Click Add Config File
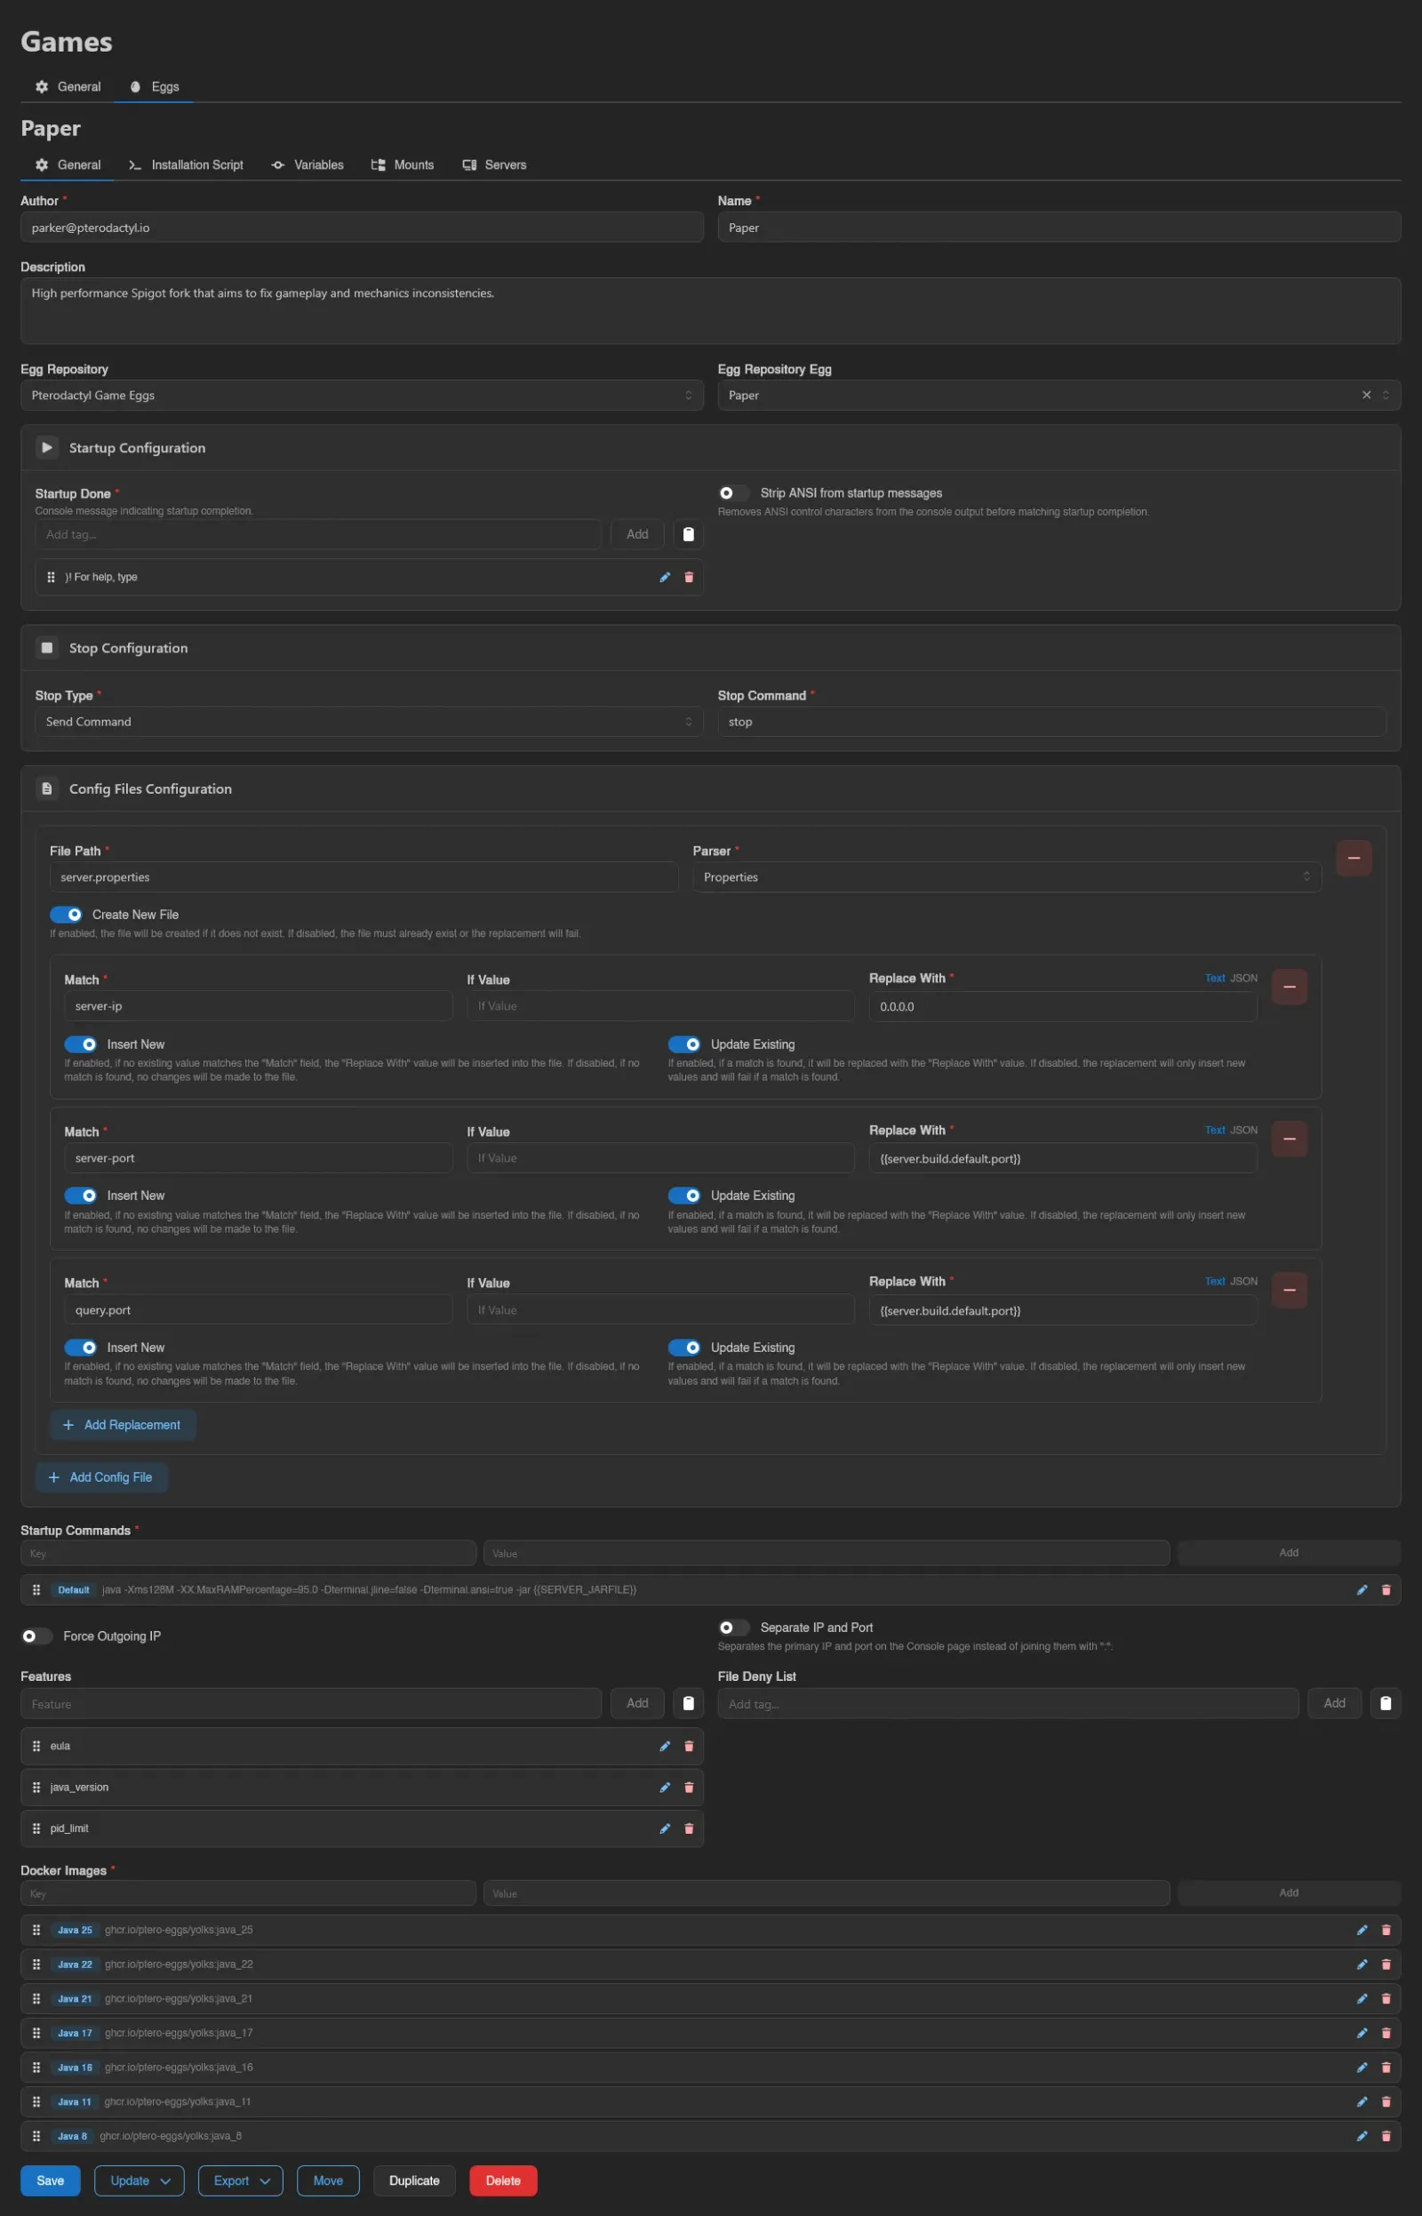 pos(101,1477)
